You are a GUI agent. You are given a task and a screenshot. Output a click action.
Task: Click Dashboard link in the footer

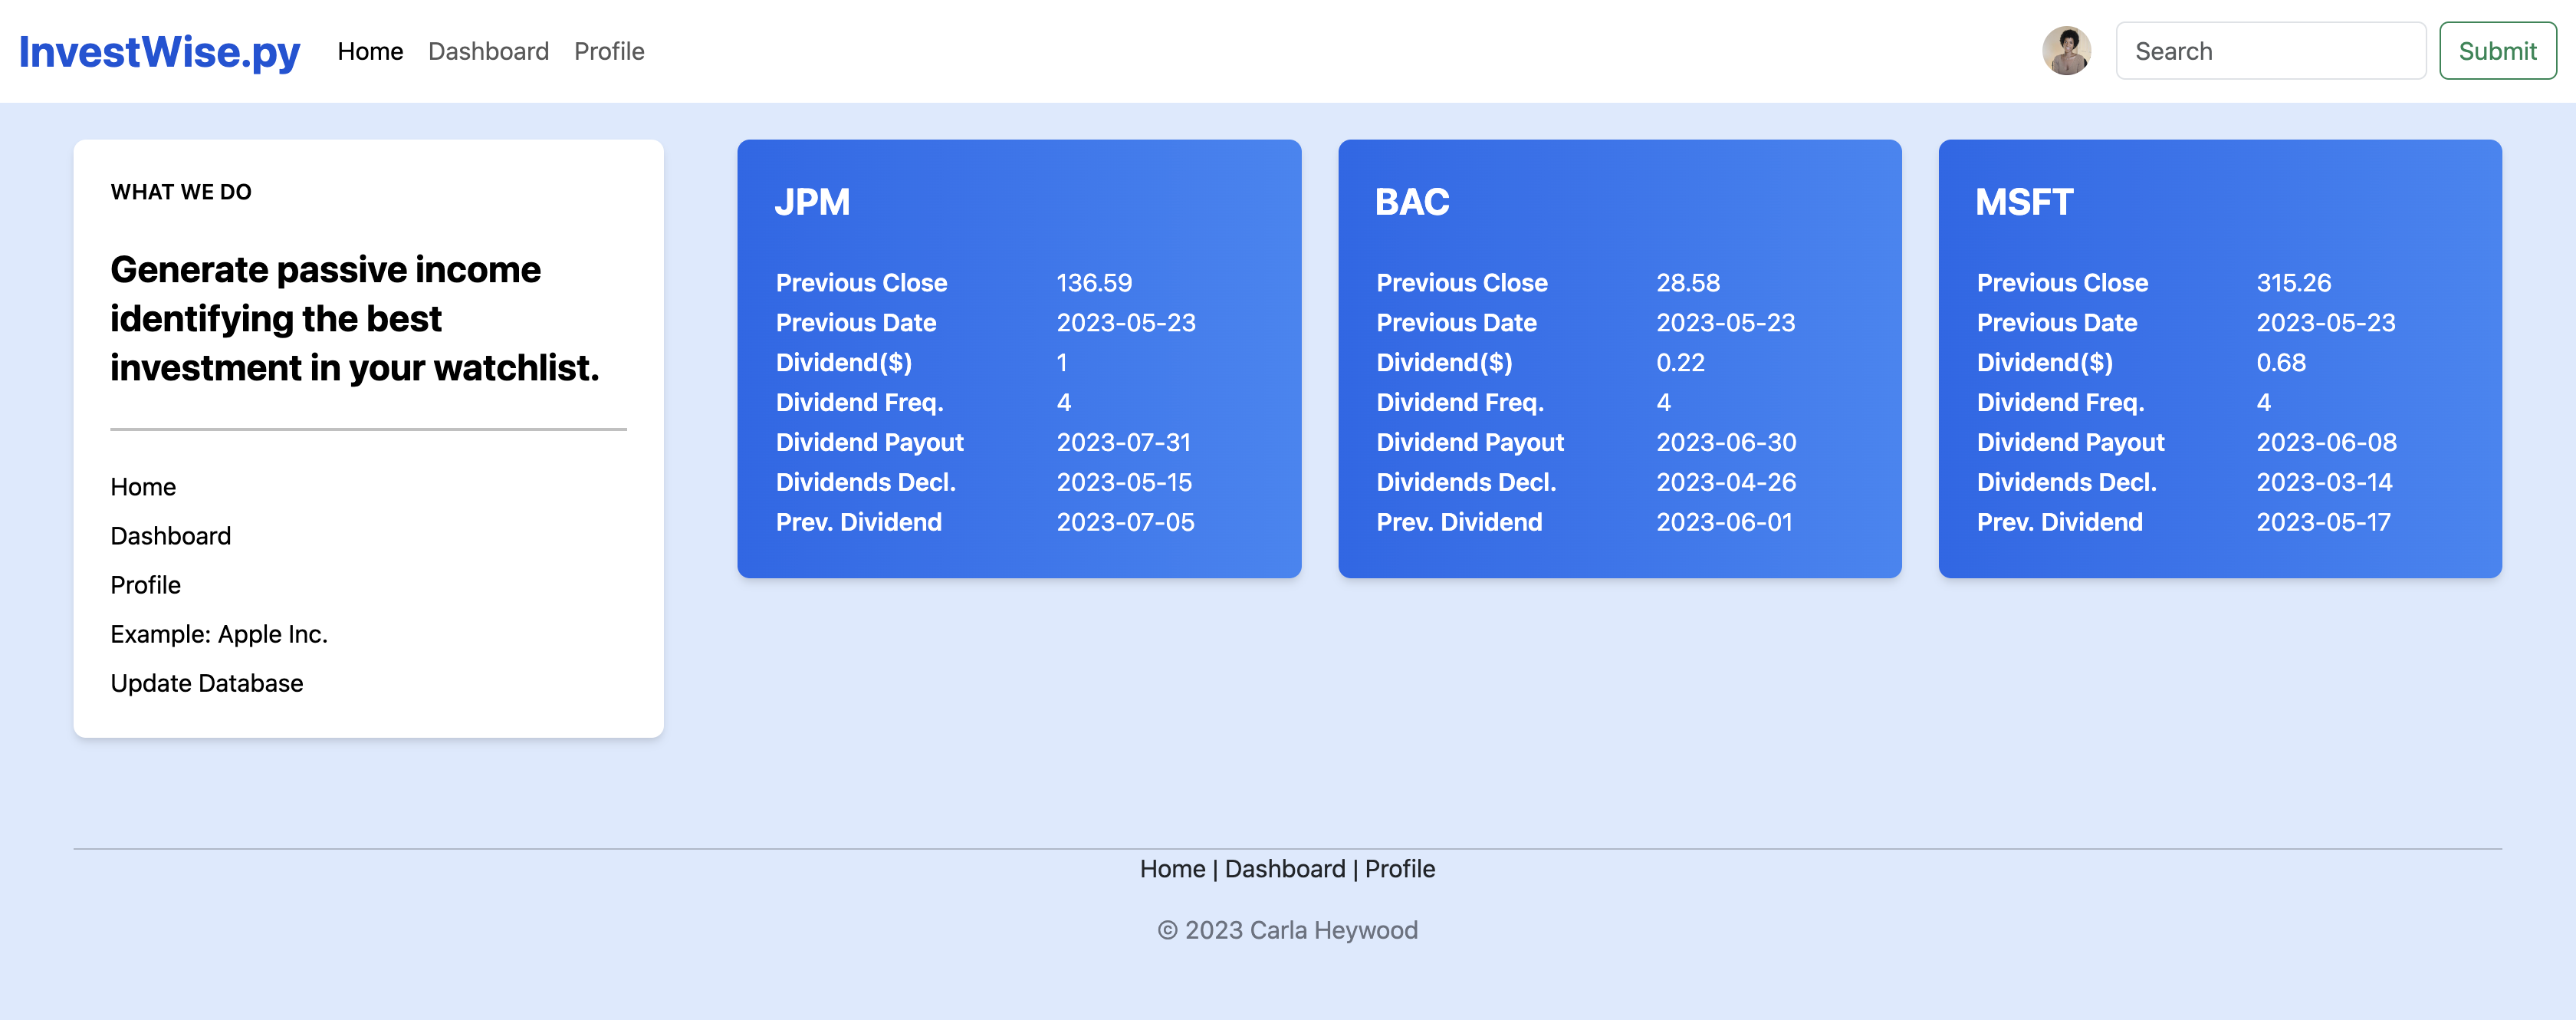1285,869
